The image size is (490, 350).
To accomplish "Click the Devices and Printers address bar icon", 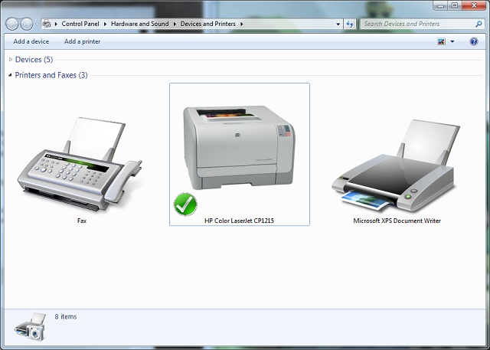I will tap(47, 24).
